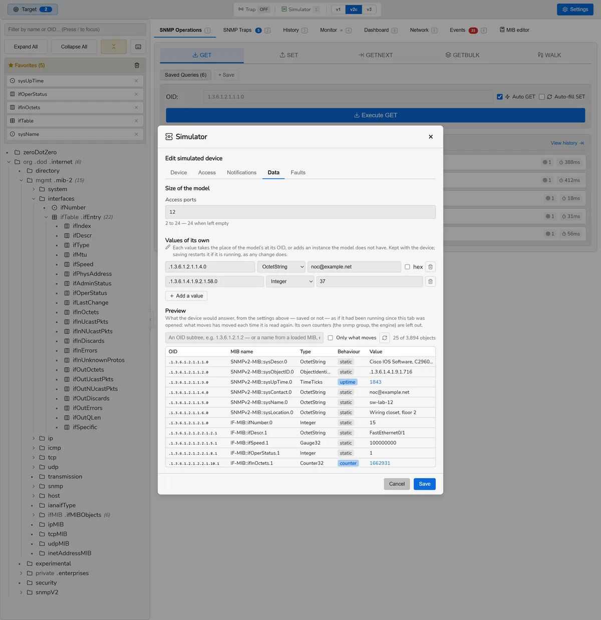
Task: Switch to Device tab
Action: (179, 172)
